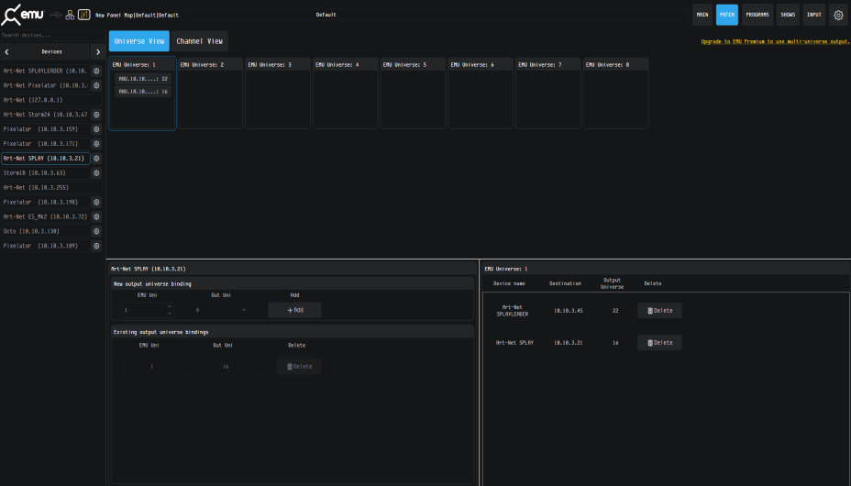The image size is (851, 486).
Task: Click destination cell 10.10.3.45
Action: tap(569, 311)
